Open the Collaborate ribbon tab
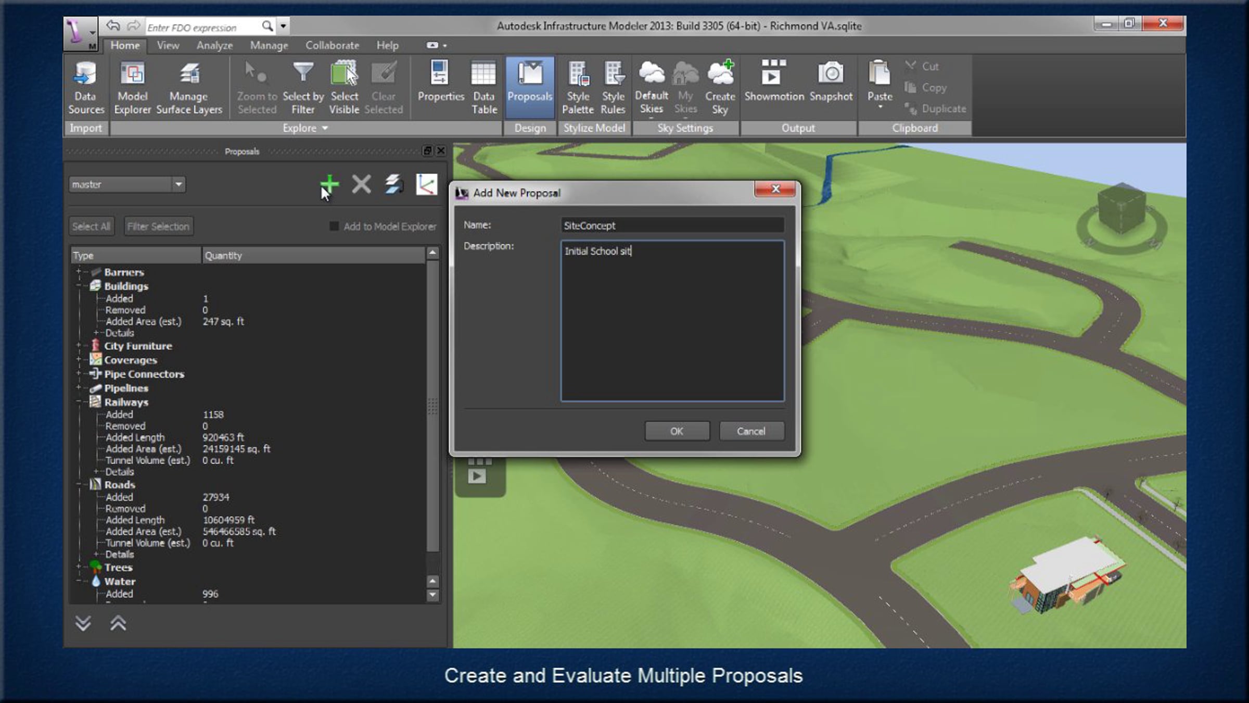The image size is (1249, 703). [332, 45]
